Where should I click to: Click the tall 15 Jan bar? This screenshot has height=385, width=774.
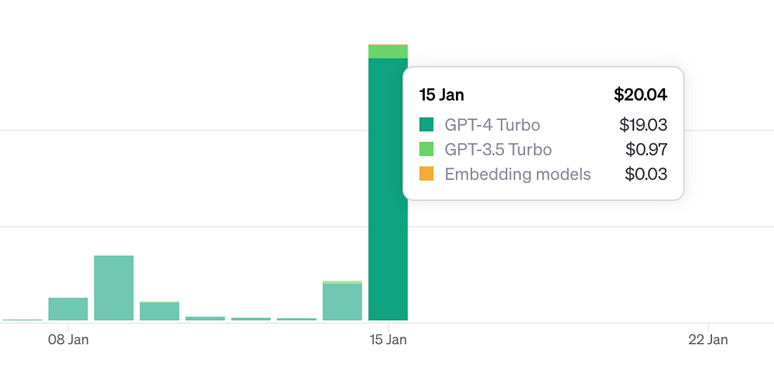click(x=388, y=189)
